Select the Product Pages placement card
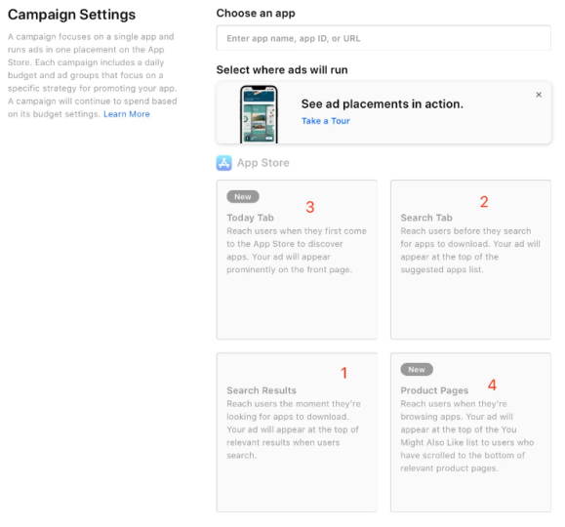 click(470, 432)
